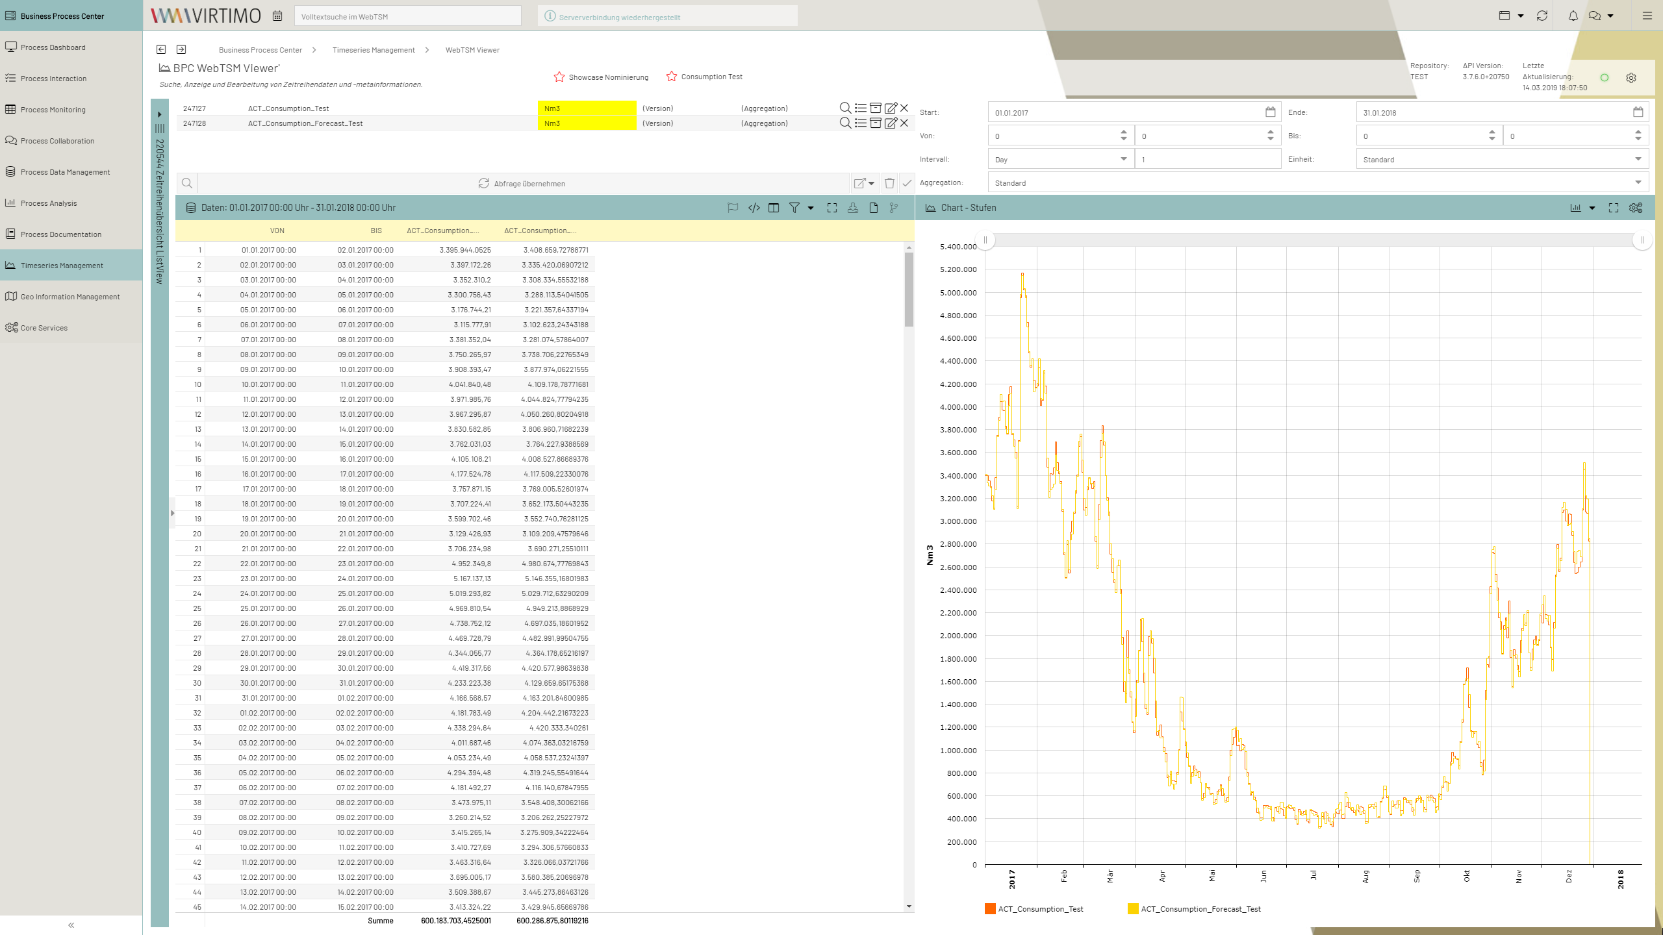Viewport: 1663px width, 935px height.
Task: Remove ACT_Consumption_Forecast_Test row with X
Action: pos(904,123)
